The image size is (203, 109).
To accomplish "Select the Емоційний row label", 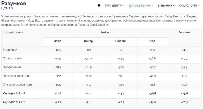I will [x=10, y=50].
